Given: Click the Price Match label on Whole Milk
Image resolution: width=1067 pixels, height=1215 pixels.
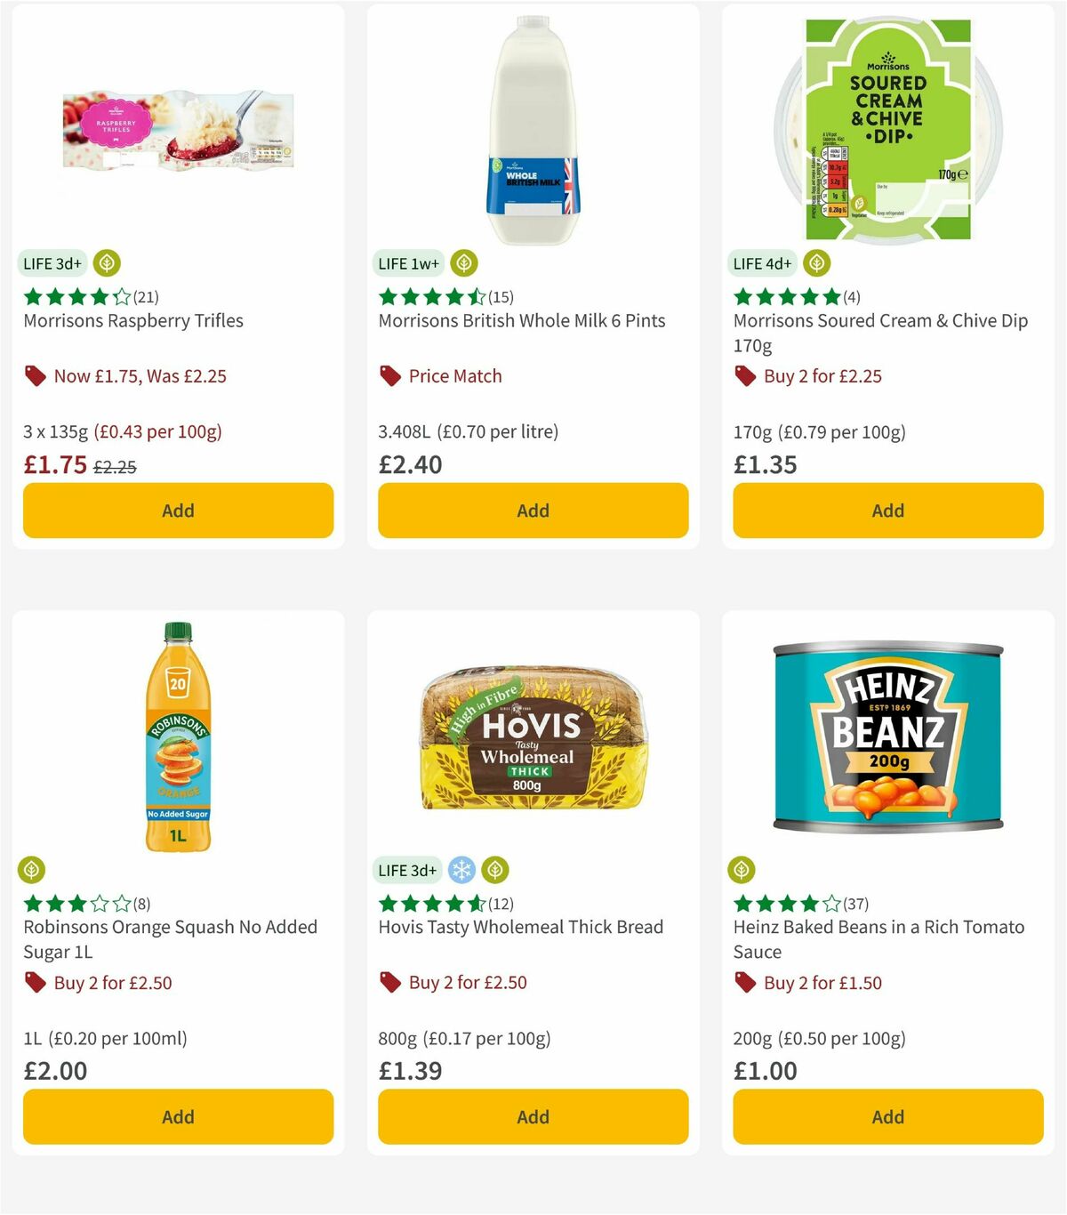Looking at the screenshot, I should (454, 375).
